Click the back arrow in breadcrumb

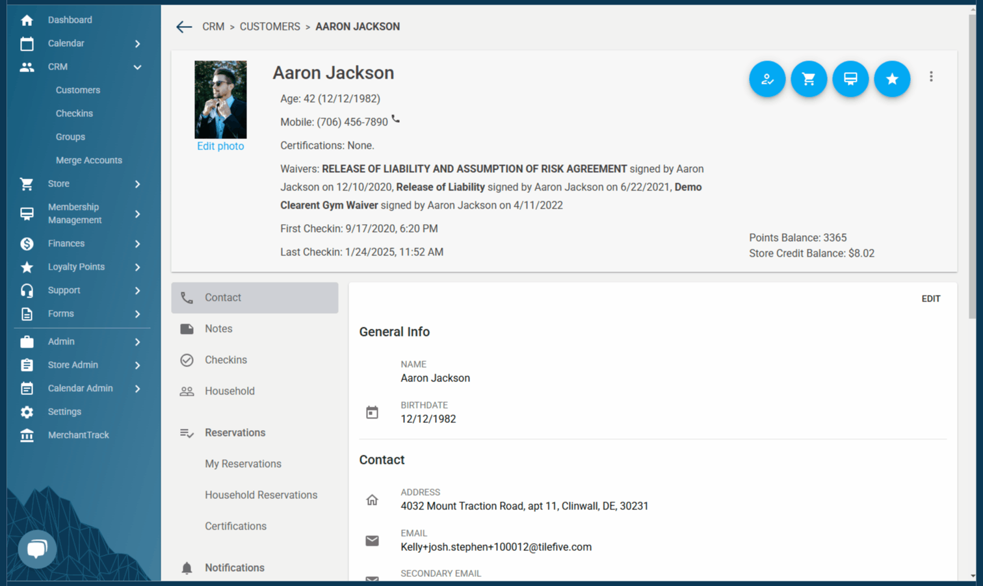point(184,27)
